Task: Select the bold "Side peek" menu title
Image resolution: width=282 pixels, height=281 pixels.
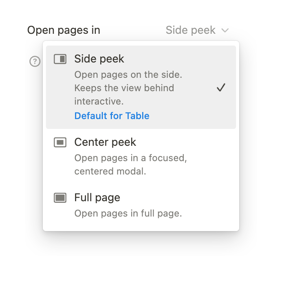Action: pyautogui.click(x=99, y=59)
